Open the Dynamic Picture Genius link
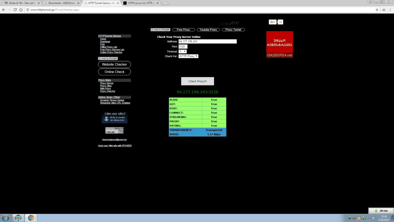This screenshot has height=222, width=394. [112, 100]
